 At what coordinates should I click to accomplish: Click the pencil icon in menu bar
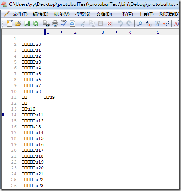click(6, 14)
